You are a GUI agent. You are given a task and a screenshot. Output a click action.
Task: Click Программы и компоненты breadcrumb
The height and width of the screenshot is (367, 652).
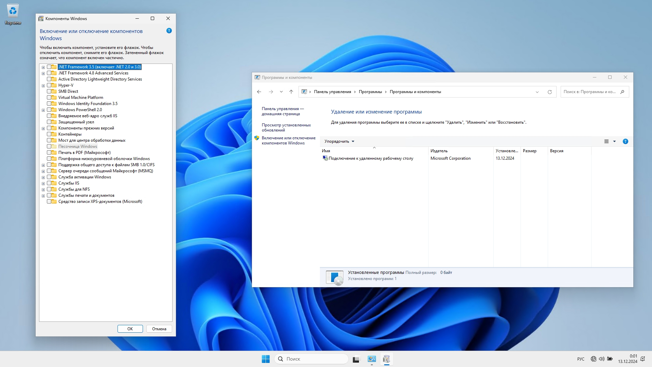pyautogui.click(x=415, y=92)
